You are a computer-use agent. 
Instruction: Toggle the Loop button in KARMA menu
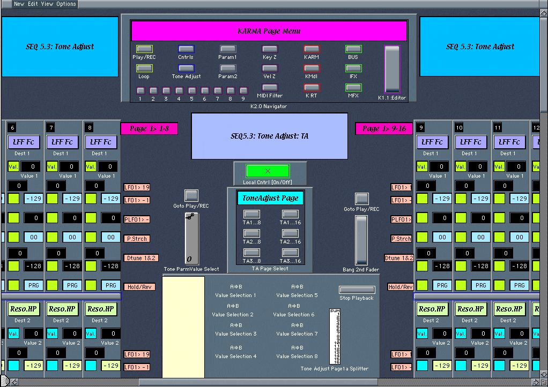click(144, 69)
